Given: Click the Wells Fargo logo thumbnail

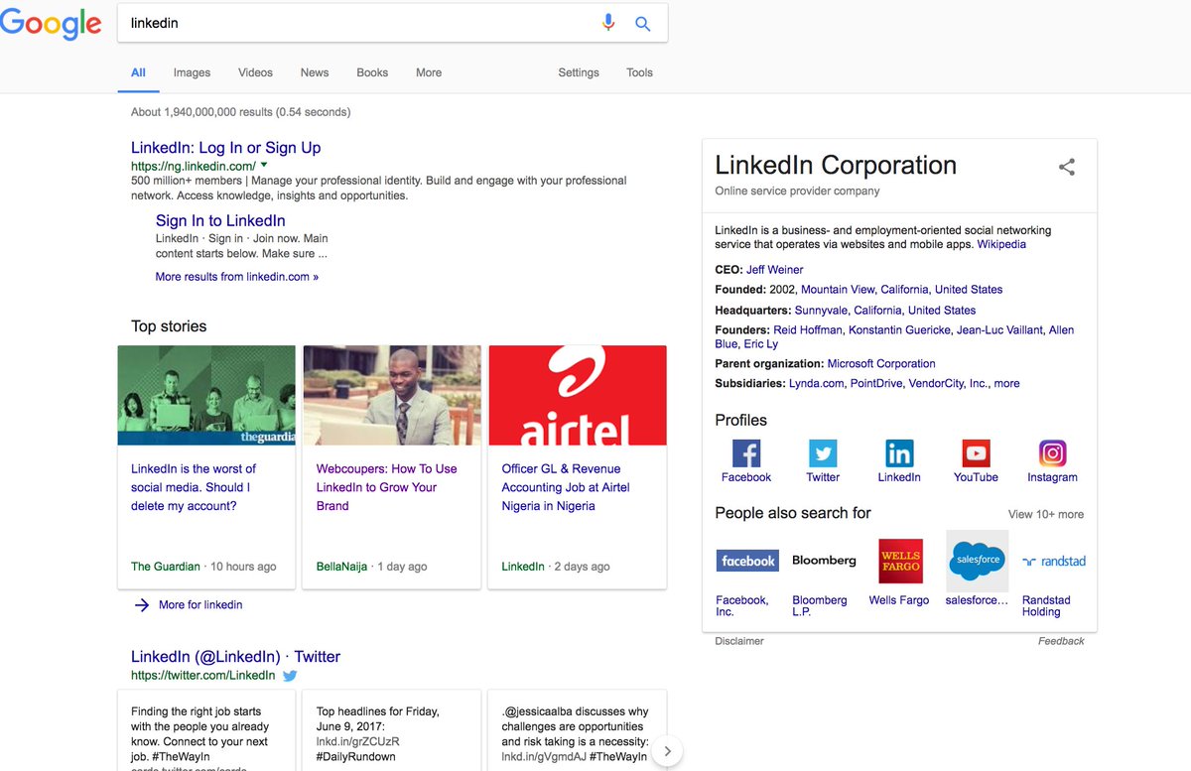Looking at the screenshot, I should pyautogui.click(x=901, y=561).
